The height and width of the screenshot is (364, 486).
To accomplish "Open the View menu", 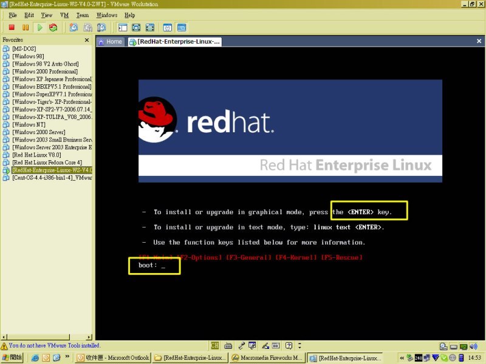I will pyautogui.click(x=47, y=15).
